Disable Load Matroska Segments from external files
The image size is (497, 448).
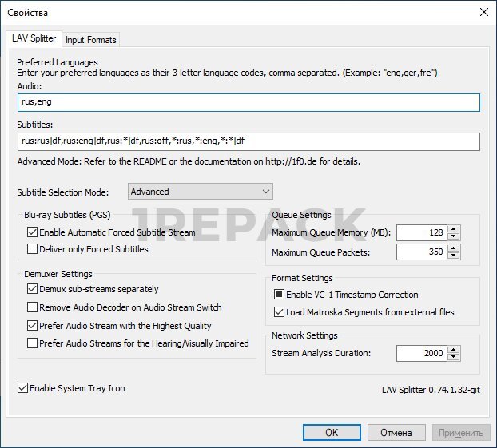coord(280,312)
